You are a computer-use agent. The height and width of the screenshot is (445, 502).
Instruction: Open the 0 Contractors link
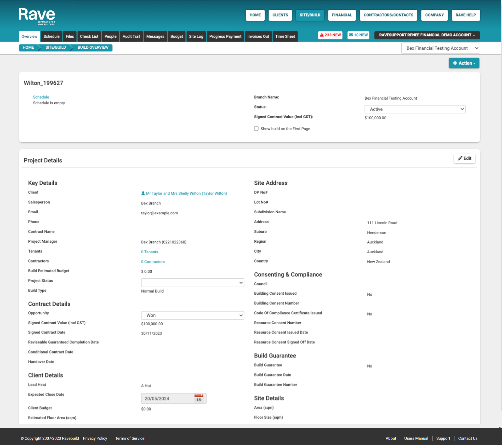(153, 261)
